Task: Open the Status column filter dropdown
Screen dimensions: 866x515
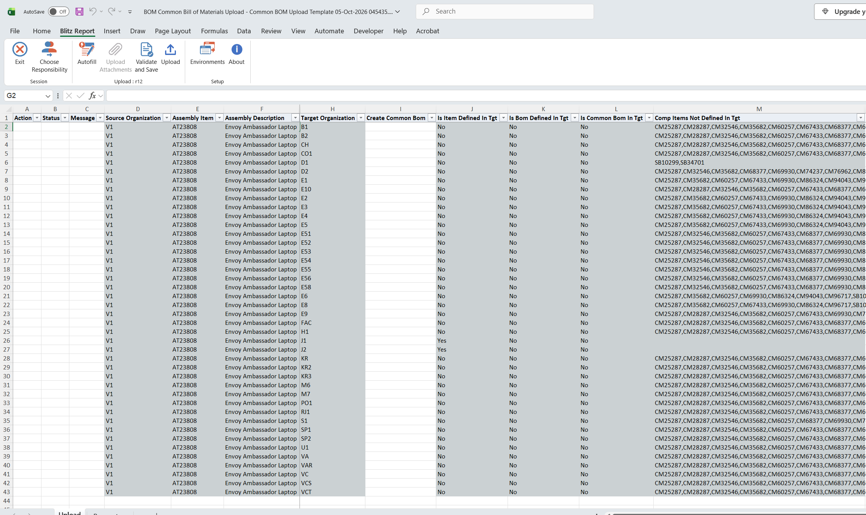Action: click(x=65, y=118)
